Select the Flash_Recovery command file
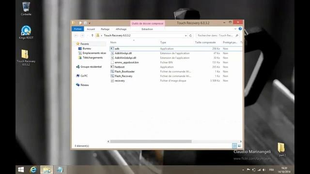Screen dimensions: 310x174 [x=124, y=76]
